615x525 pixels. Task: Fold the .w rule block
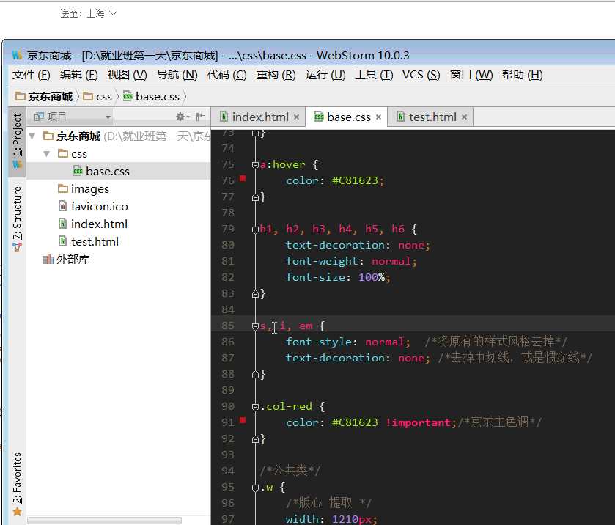pos(255,488)
